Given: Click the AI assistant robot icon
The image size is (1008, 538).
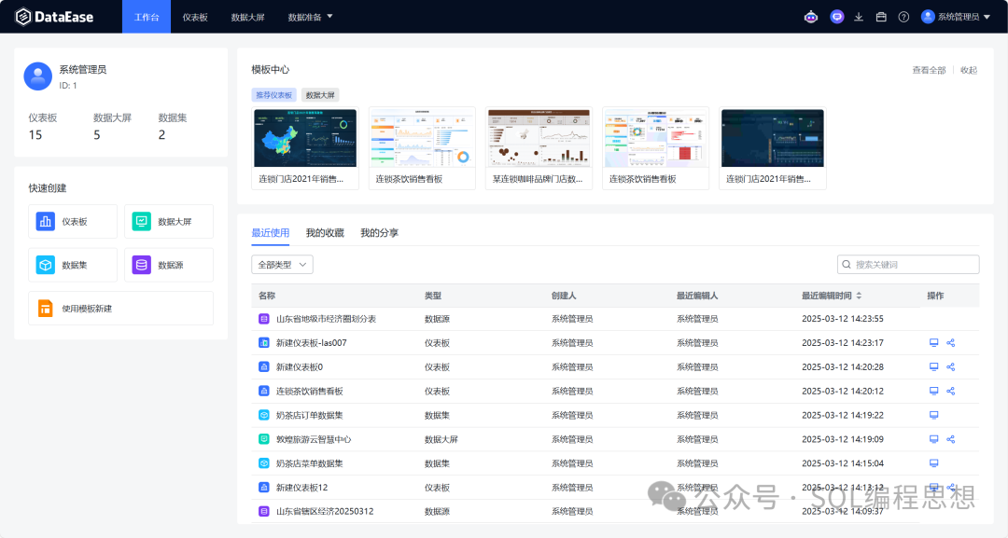Looking at the screenshot, I should tap(810, 17).
